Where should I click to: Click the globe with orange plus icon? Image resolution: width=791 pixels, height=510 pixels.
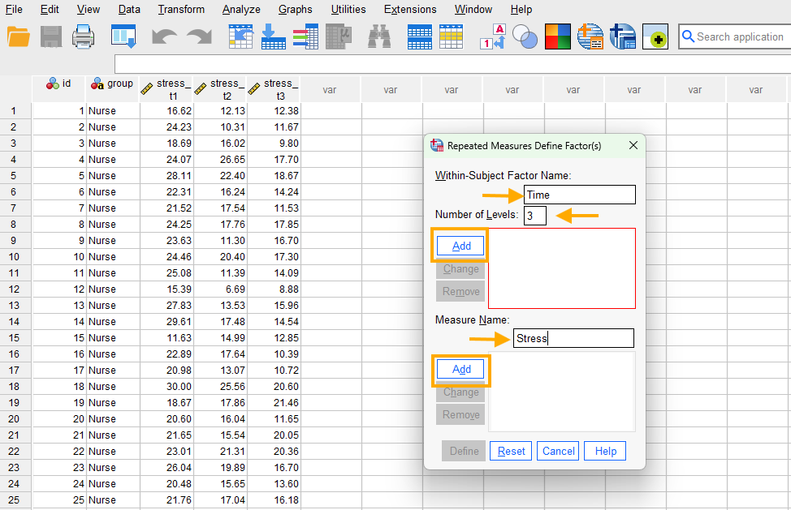click(590, 36)
